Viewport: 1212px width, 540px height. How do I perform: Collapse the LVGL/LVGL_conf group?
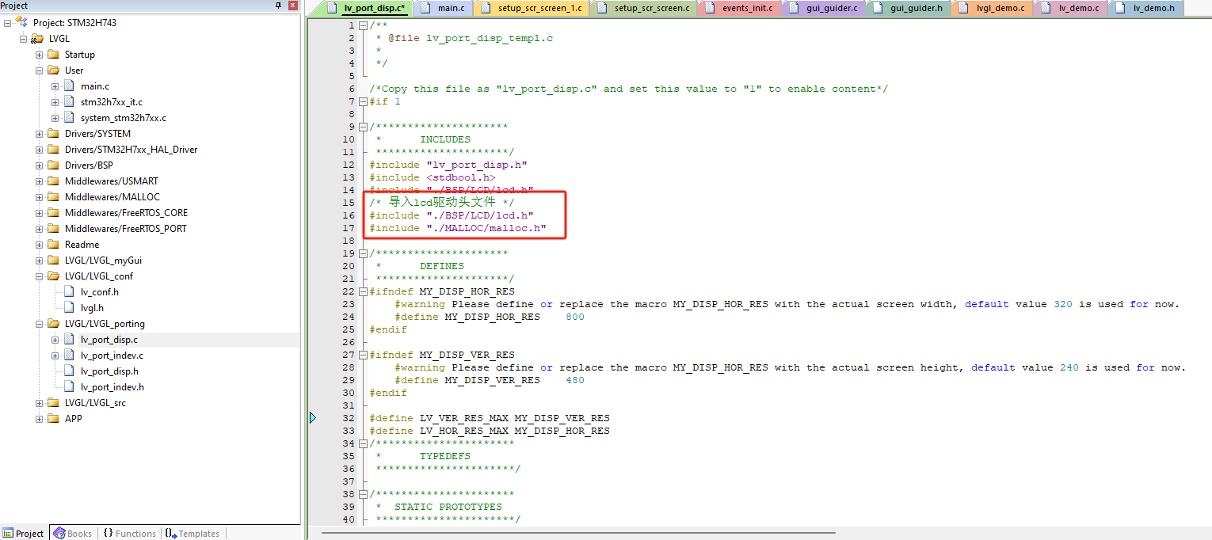click(x=39, y=276)
